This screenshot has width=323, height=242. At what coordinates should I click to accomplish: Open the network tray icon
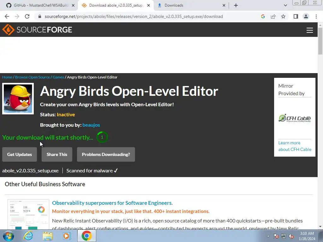(x=284, y=236)
